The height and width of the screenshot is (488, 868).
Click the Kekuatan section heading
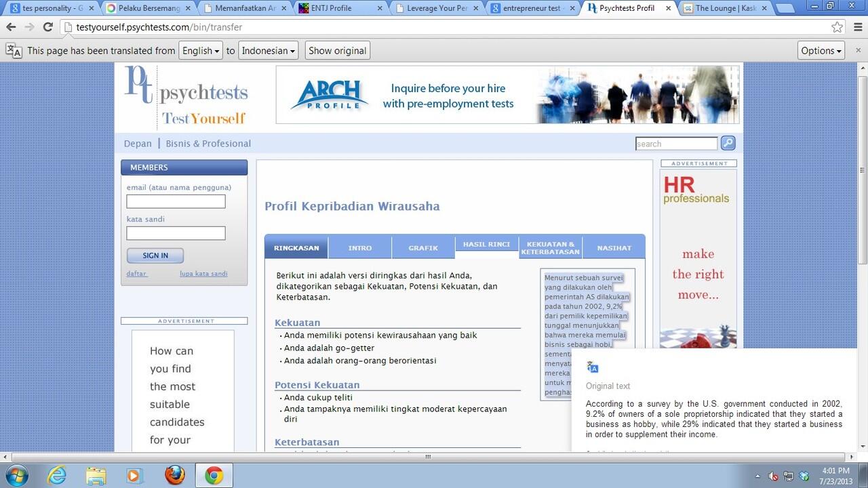[297, 322]
